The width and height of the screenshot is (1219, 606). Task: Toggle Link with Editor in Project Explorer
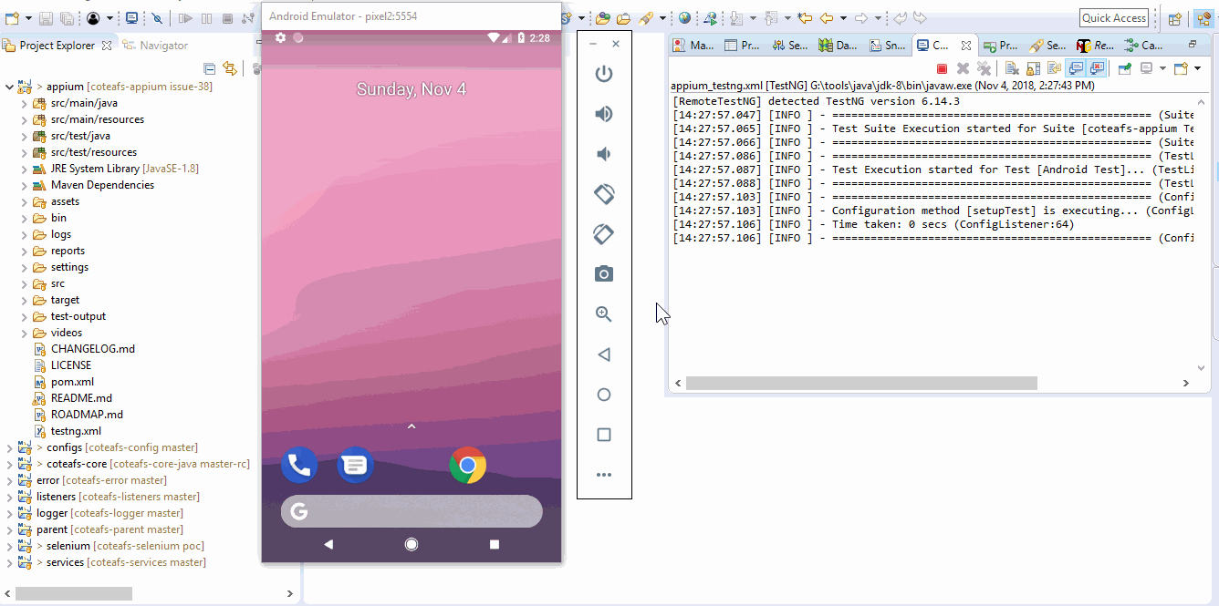(x=230, y=68)
